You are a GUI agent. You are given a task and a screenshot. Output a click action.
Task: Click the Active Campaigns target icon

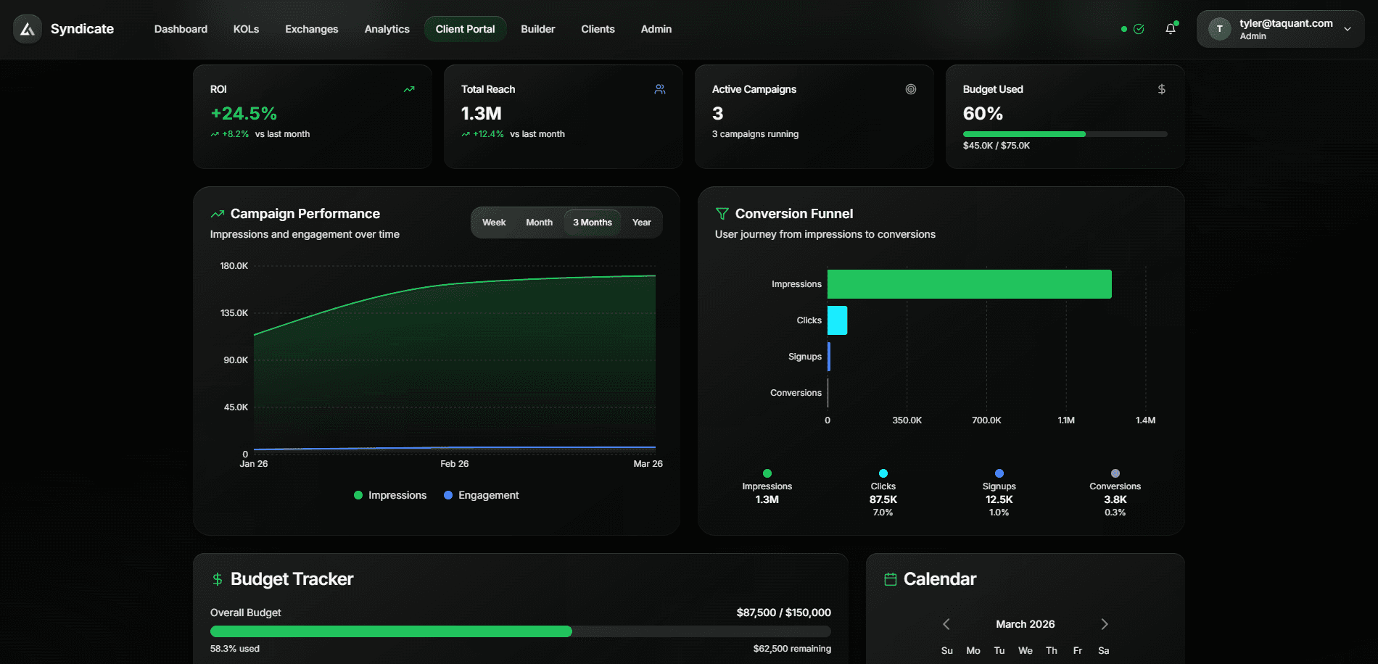[x=910, y=88]
